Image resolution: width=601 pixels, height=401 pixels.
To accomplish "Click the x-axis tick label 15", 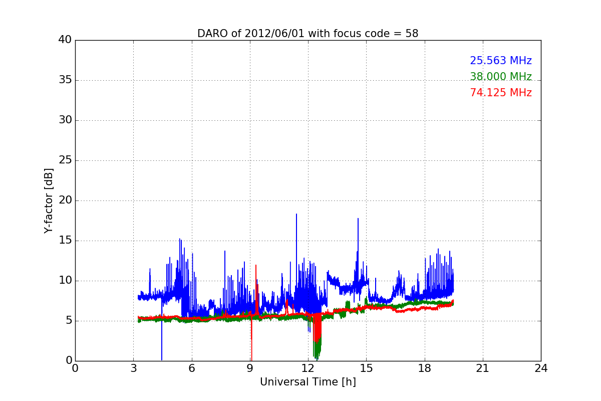I will 366,368.
